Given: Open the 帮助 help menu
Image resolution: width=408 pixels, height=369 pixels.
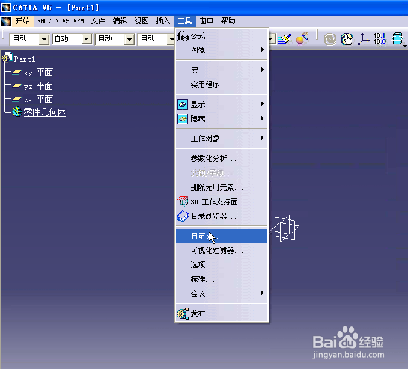Looking at the screenshot, I should (228, 21).
